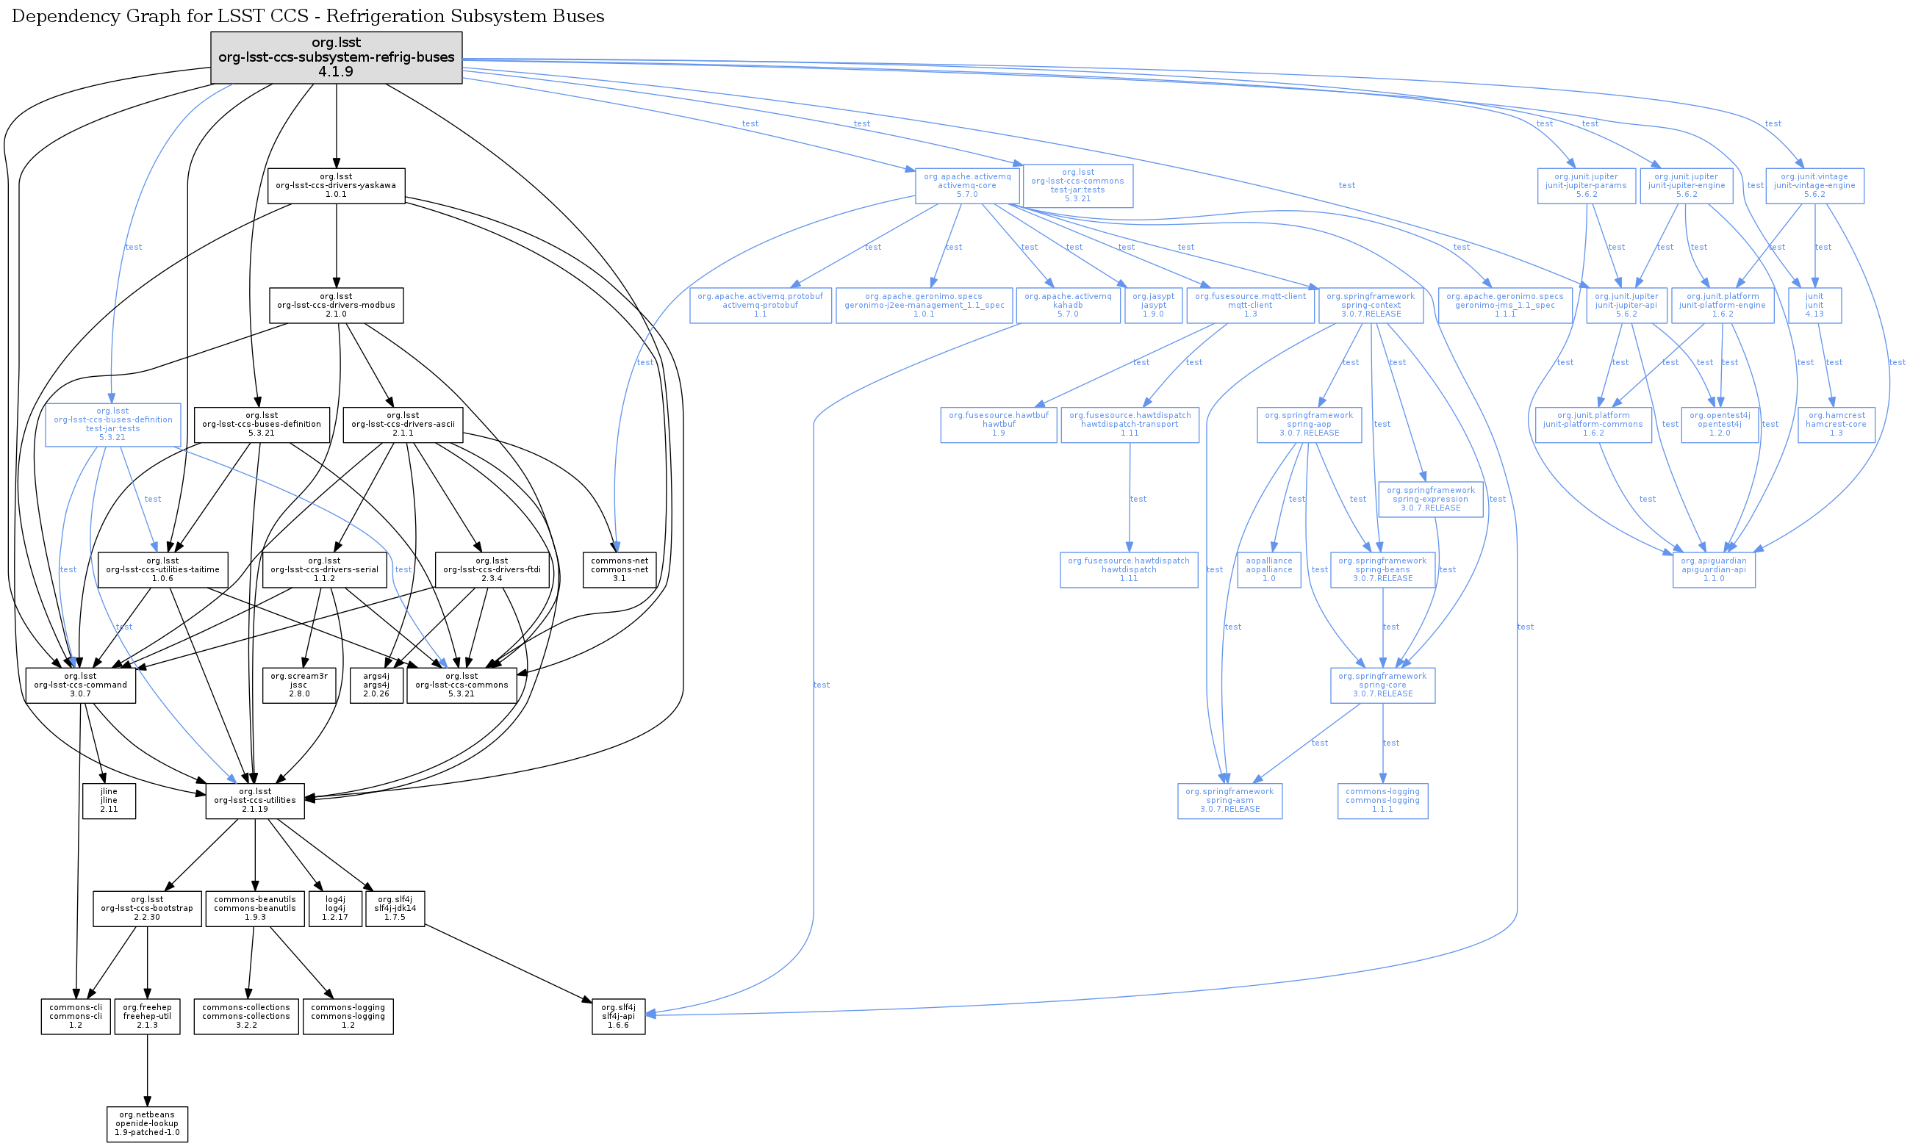The image size is (1910, 1146).
Task: Select the org-lsst-ccs-drivers-yaskawa node
Action: tap(336, 185)
